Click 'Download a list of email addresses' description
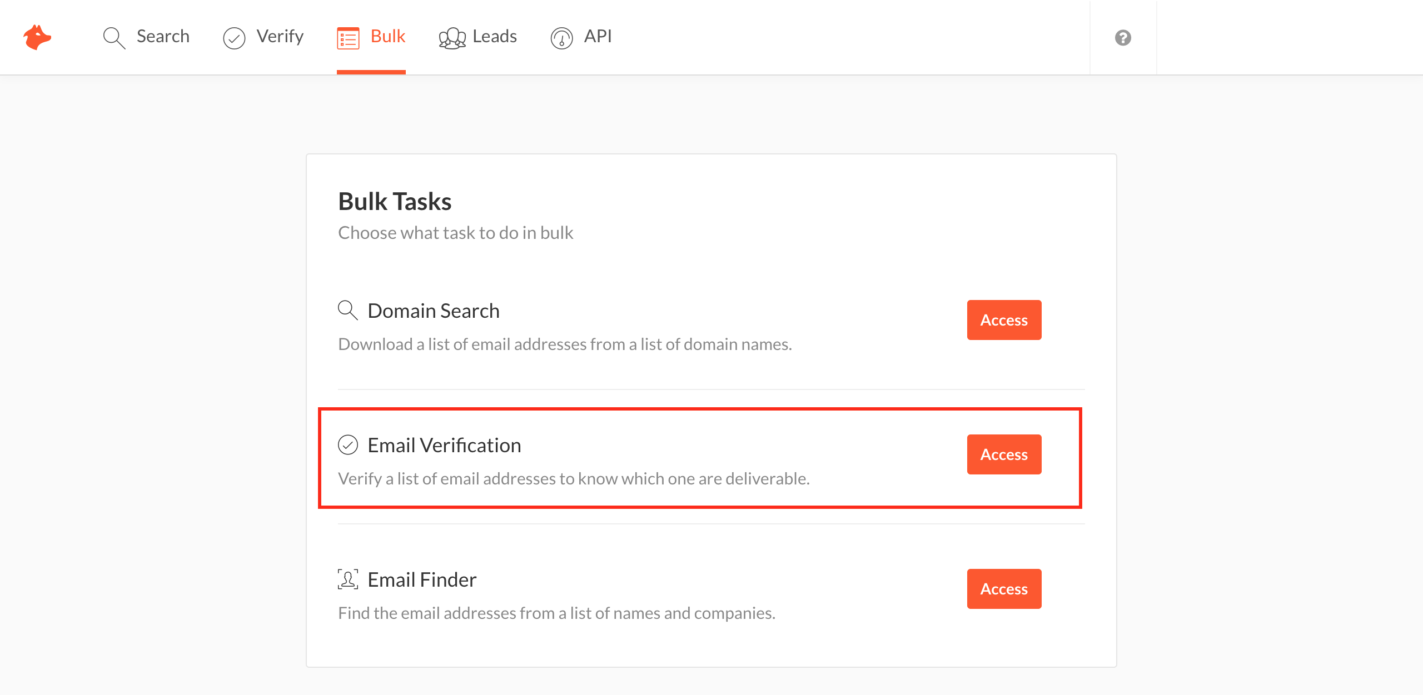This screenshot has height=695, width=1423. coord(565,344)
